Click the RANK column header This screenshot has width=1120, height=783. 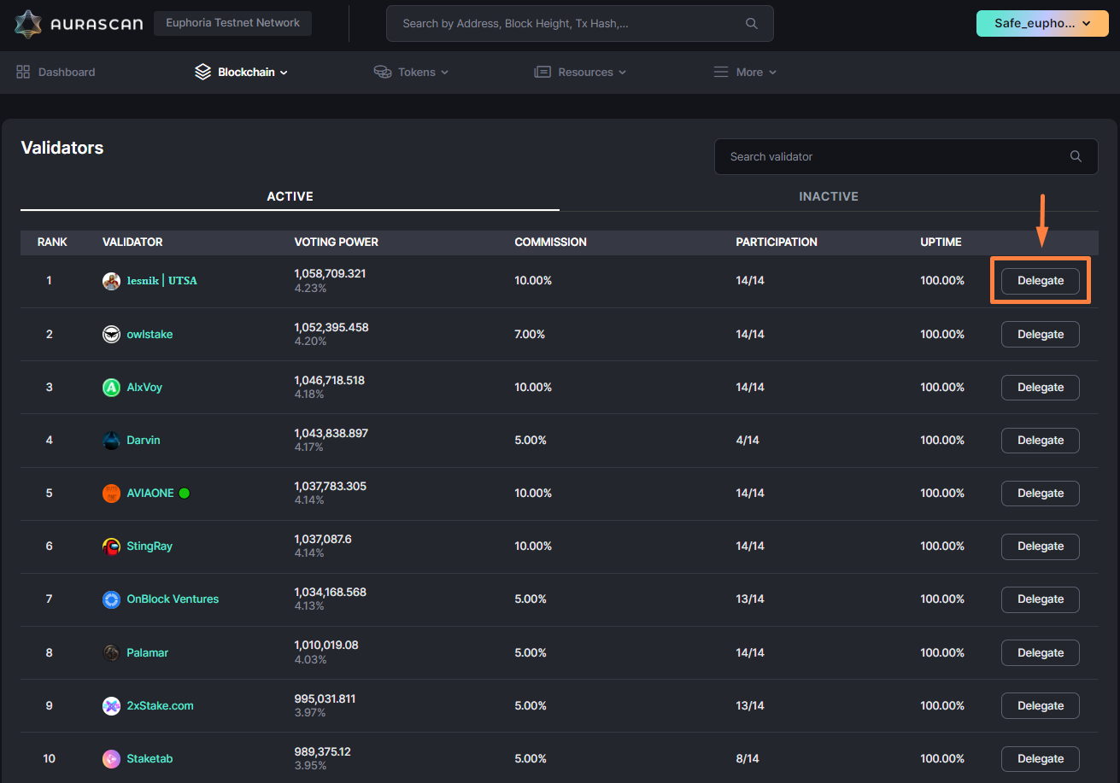coord(52,242)
